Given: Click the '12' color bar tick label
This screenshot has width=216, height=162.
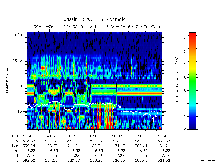Looking at the screenshot, I should pyautogui.click(x=184, y=52).
